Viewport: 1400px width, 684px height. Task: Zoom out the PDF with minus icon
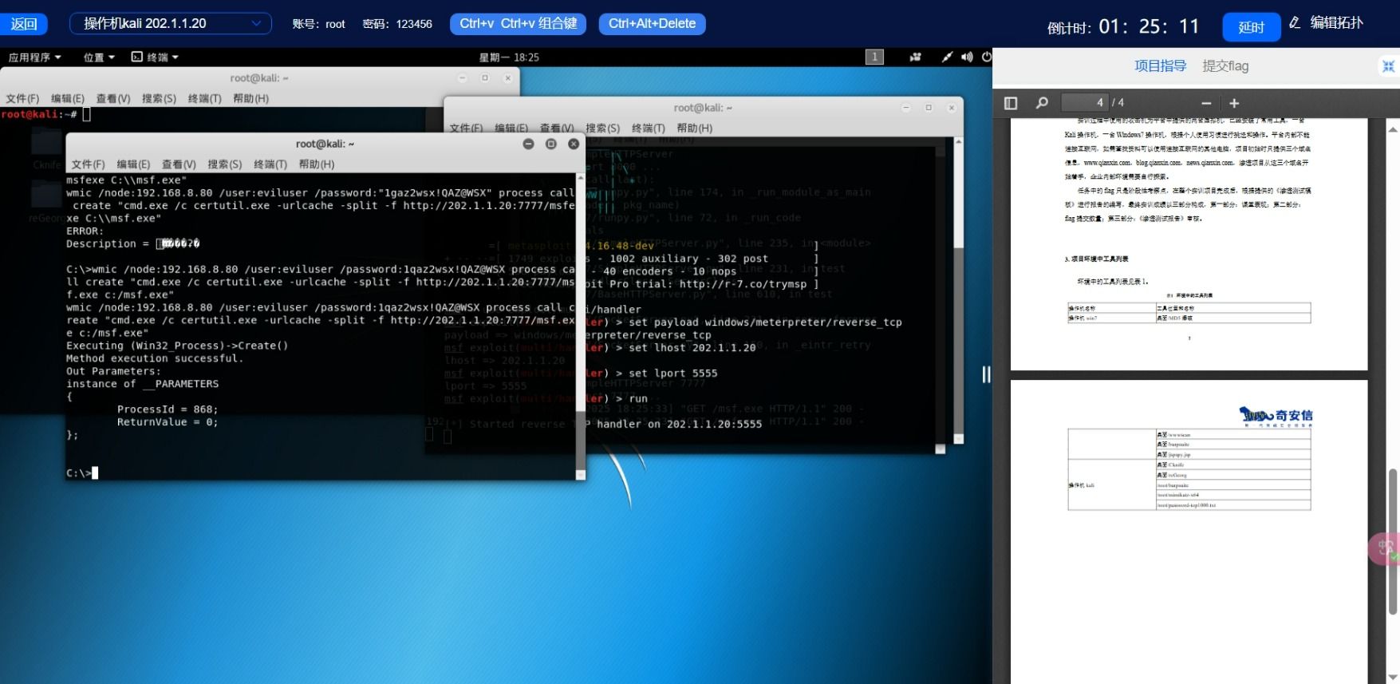(1206, 104)
